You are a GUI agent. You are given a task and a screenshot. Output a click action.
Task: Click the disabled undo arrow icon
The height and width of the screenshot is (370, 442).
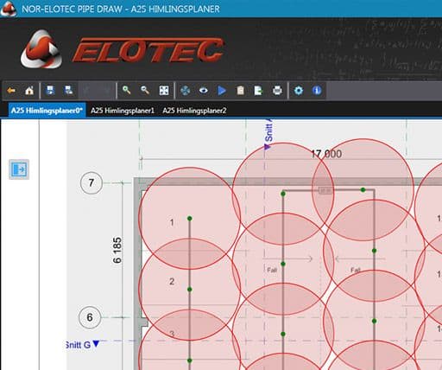click(86, 91)
